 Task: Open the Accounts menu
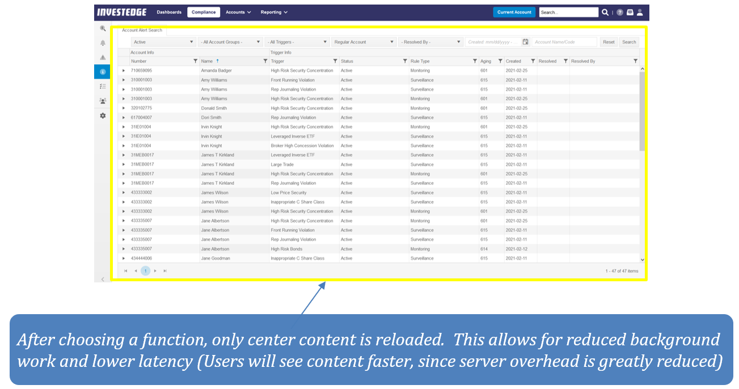pyautogui.click(x=238, y=12)
